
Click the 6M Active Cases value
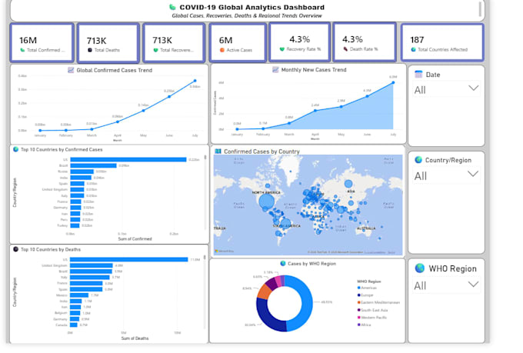point(225,40)
